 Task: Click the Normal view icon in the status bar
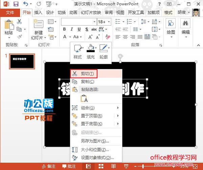pyautogui.click(x=88, y=166)
